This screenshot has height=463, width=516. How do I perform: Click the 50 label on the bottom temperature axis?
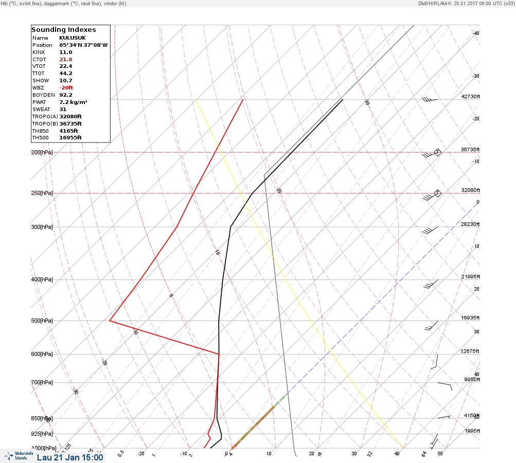pos(440,453)
